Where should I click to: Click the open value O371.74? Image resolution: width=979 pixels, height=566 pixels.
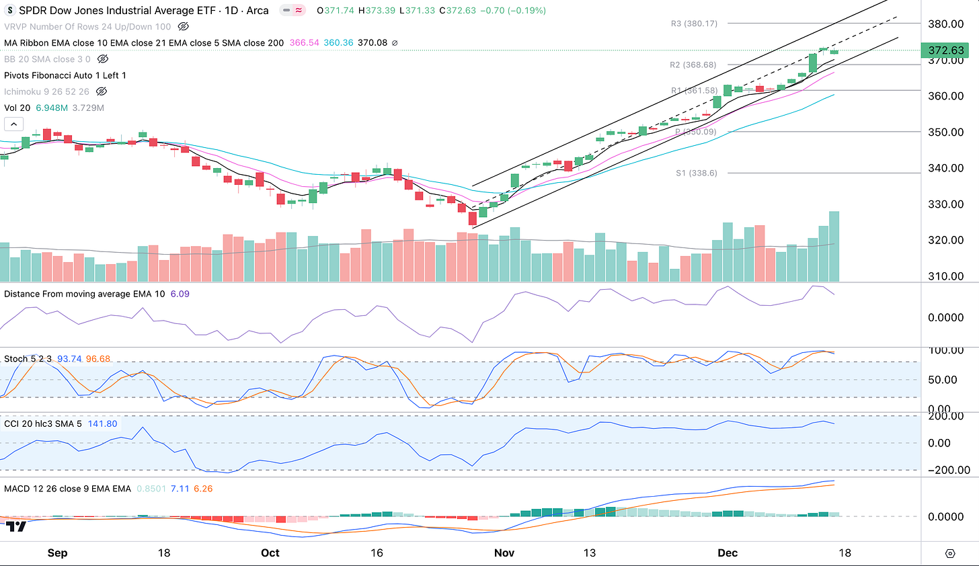[x=336, y=11]
